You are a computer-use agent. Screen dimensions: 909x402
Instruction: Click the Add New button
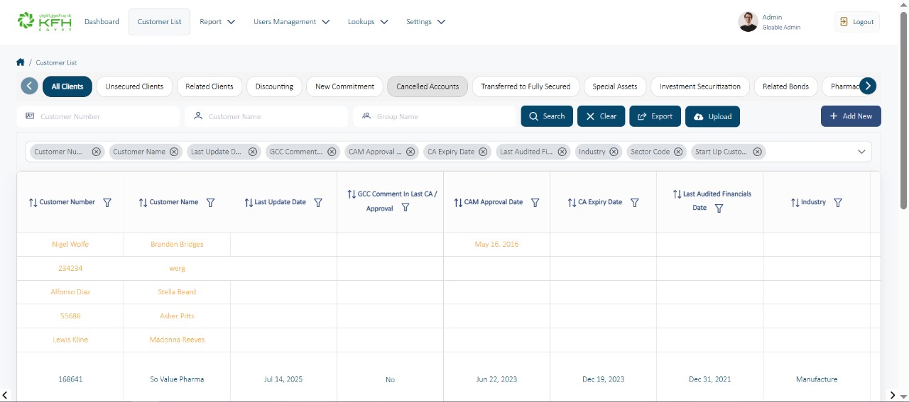[851, 116]
